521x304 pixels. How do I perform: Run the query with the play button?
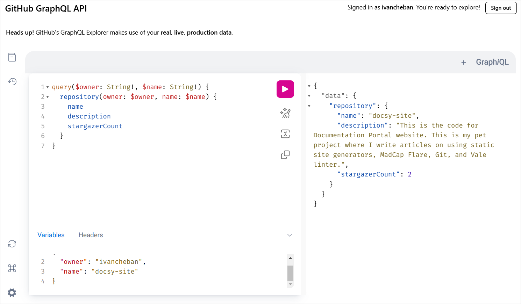285,89
